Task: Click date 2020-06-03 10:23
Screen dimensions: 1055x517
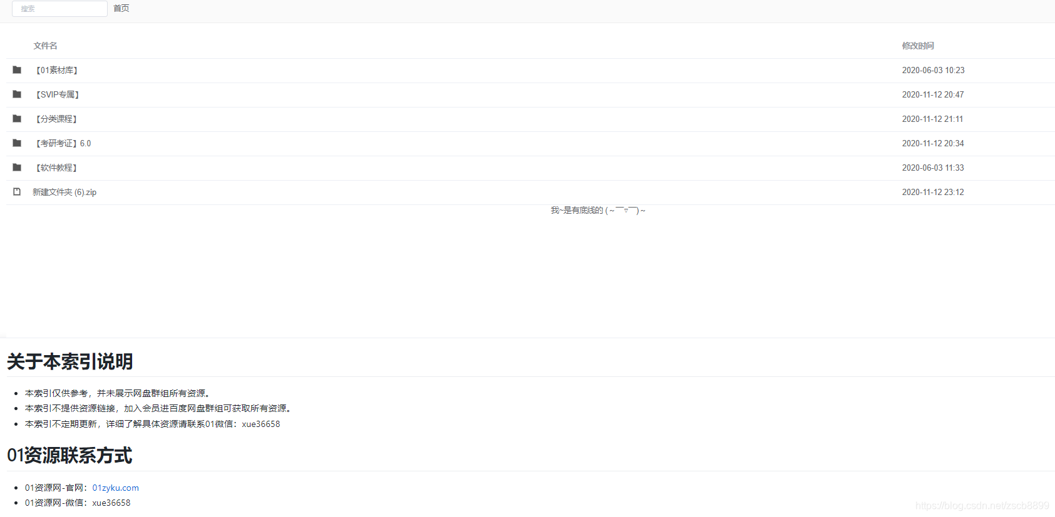Action: (x=933, y=70)
